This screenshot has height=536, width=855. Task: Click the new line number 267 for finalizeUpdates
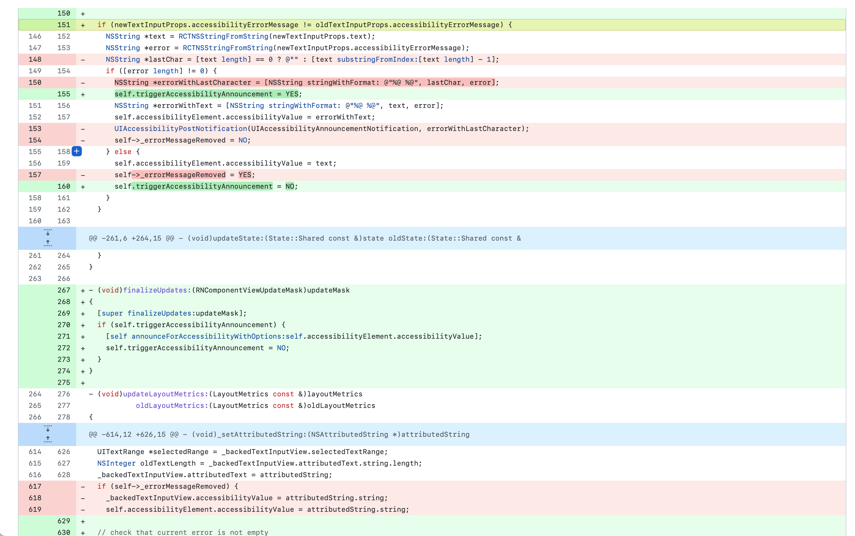coord(64,290)
